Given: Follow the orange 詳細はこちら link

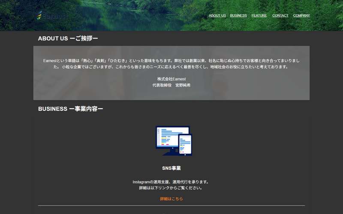Looking at the screenshot, I should click(171, 199).
